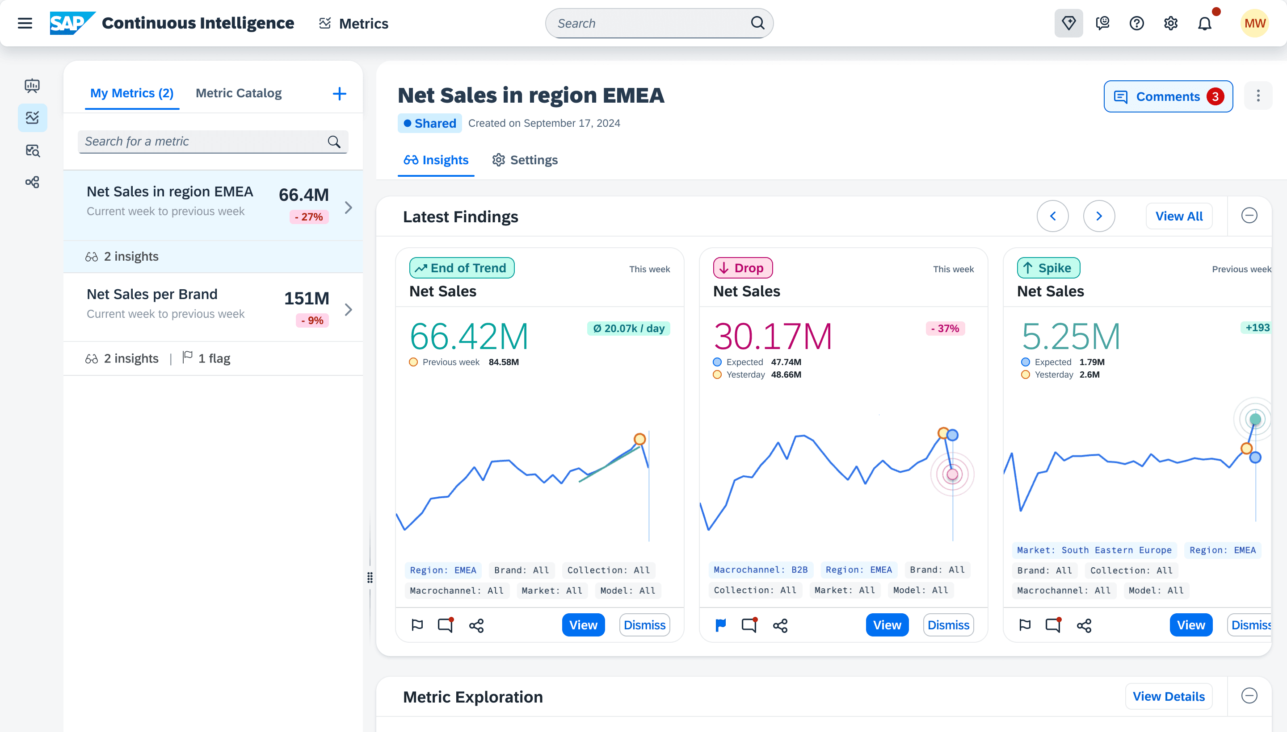
Task: Flag the Spike finding card
Action: tap(1025, 625)
